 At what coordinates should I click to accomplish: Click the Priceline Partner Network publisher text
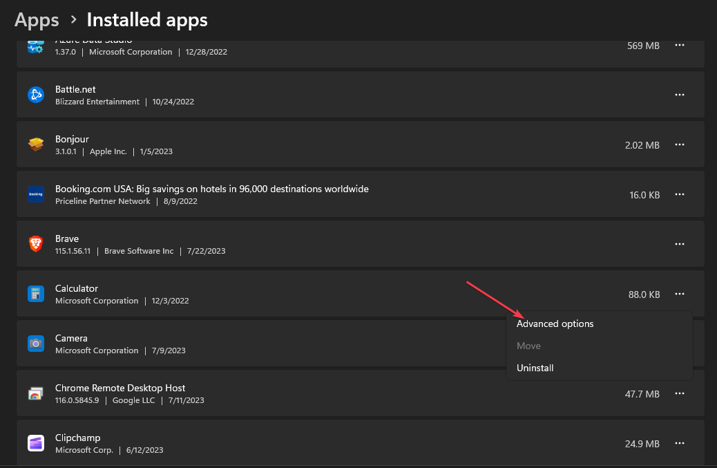tap(102, 201)
